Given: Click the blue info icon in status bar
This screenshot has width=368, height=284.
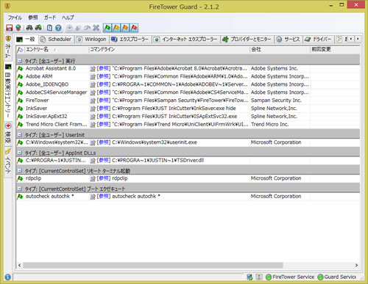Looking at the screenshot, I should (x=8, y=277).
